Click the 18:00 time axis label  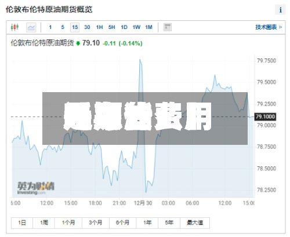95,203
